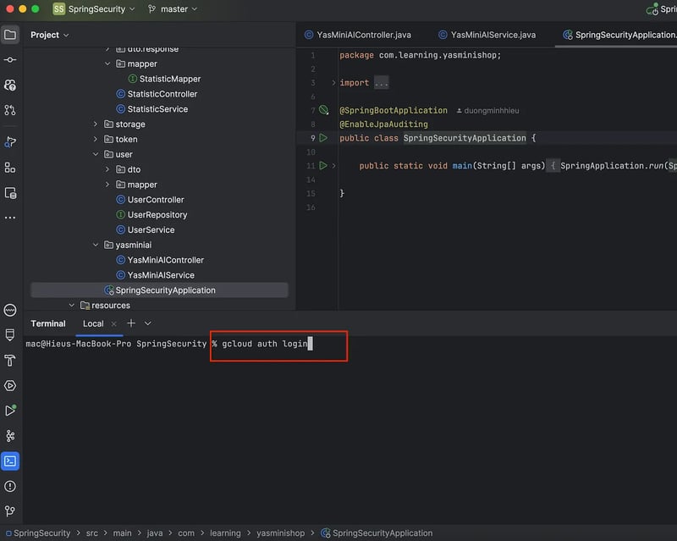Click the More Tool Windows ellipsis icon
Viewport: 677px width, 541px height.
(x=10, y=218)
